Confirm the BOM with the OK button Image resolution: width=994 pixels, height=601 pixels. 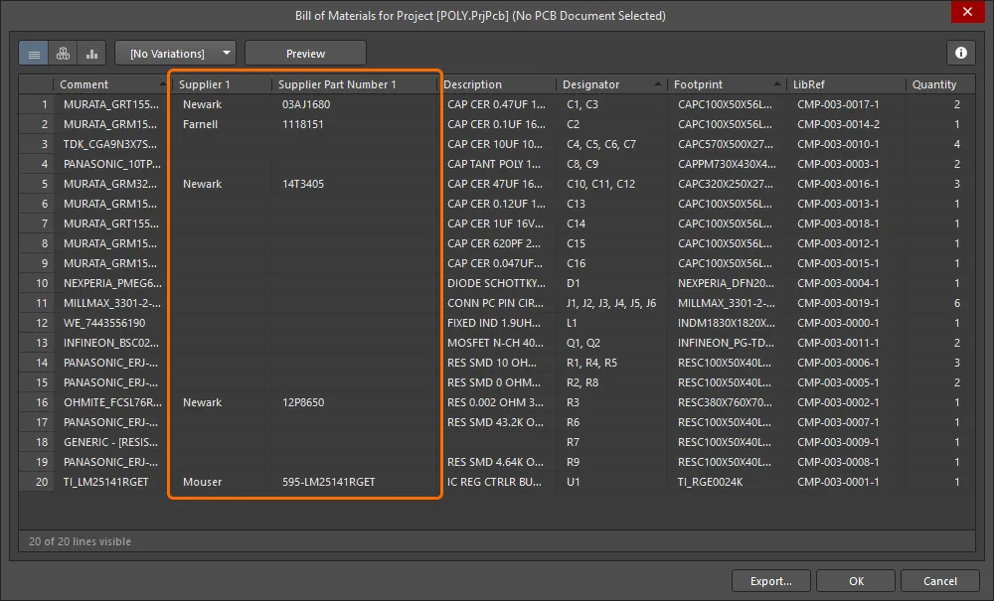(856, 580)
